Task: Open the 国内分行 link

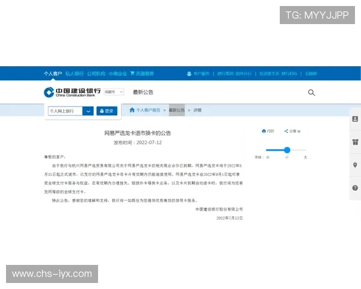Action: [x=243, y=73]
